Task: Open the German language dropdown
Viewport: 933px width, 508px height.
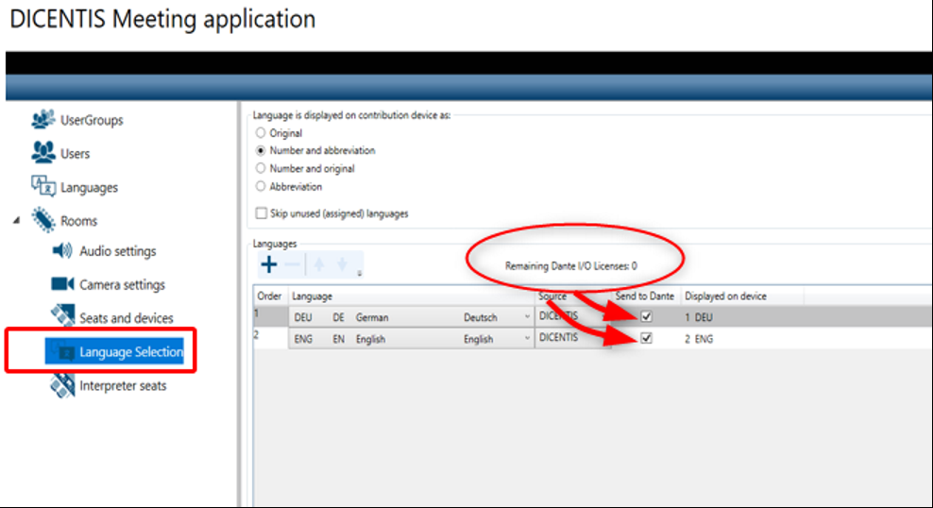Action: [526, 318]
